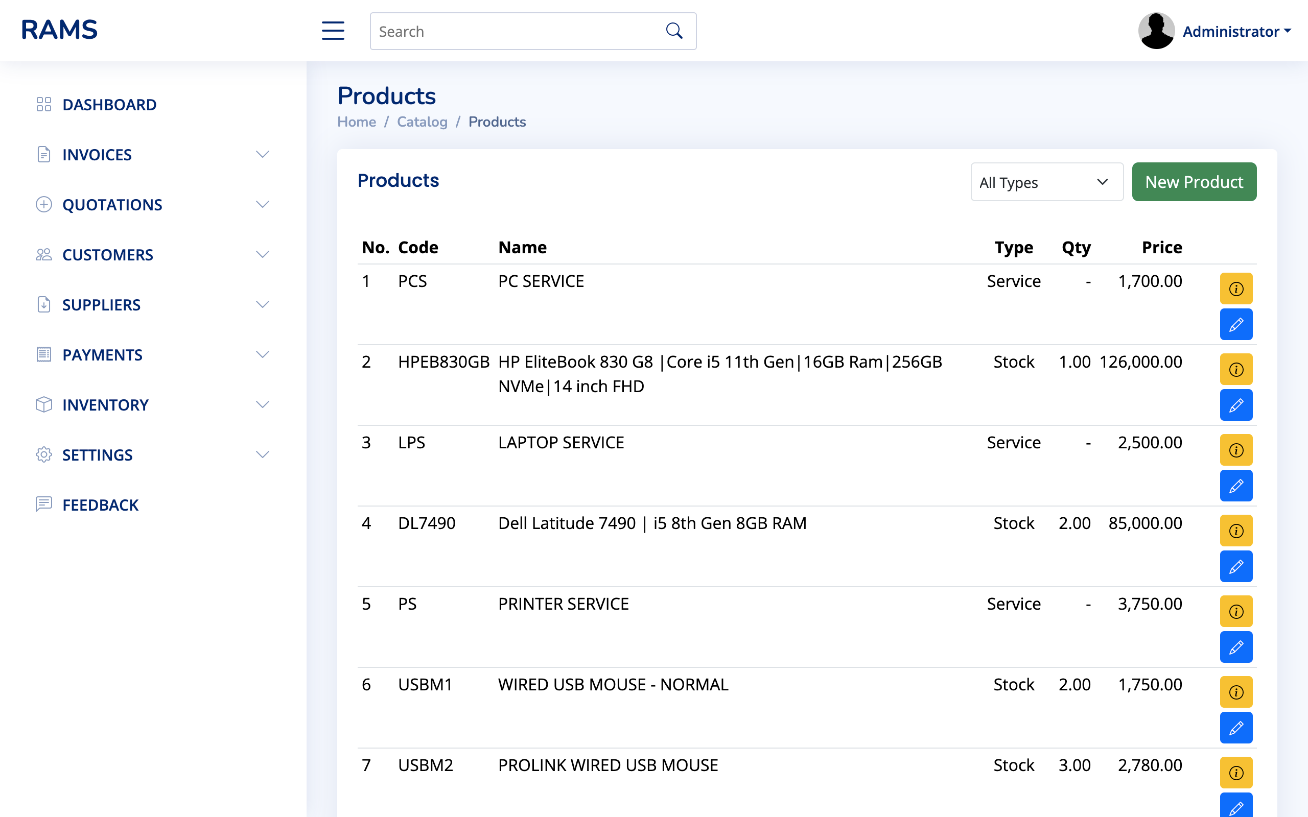Edit the PRINTER SERVICE product
Viewport: 1308px width, 817px height.
click(1235, 647)
